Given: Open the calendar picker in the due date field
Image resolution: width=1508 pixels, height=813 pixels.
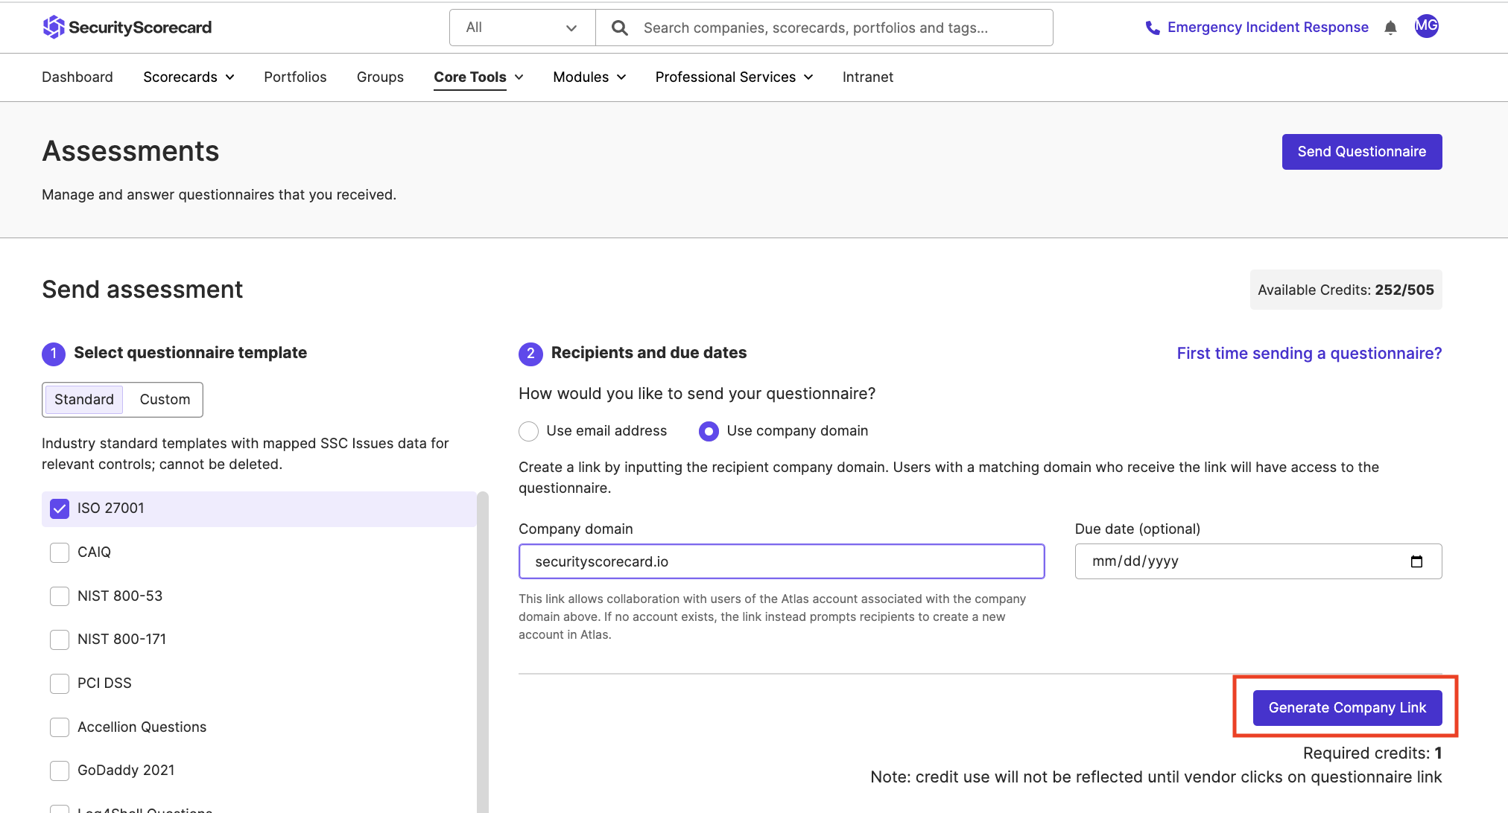Looking at the screenshot, I should [x=1416, y=561].
